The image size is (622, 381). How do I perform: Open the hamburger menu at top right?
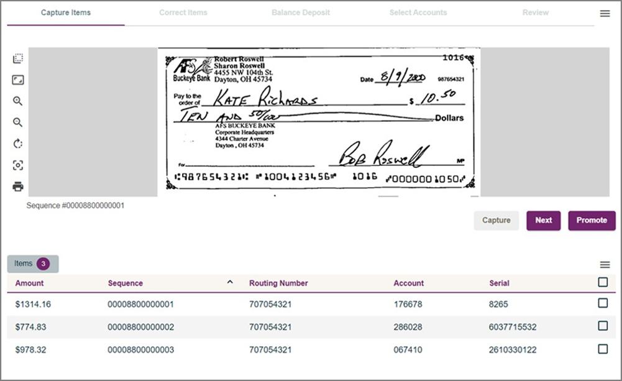click(x=605, y=14)
